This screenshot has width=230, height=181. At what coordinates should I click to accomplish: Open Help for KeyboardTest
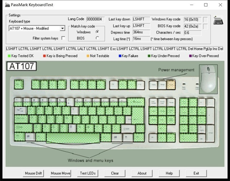169,173
